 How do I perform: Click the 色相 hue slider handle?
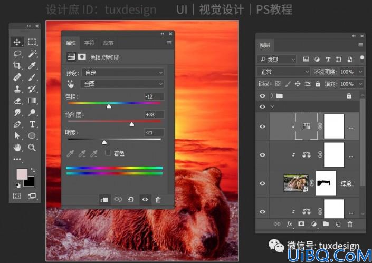pos(109,106)
